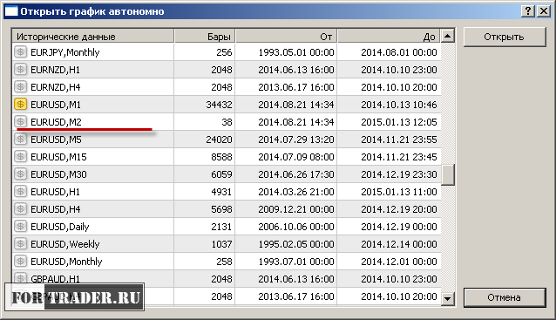Click the icon beside EURJPY,Monthly
556x320 pixels.
click(x=21, y=52)
